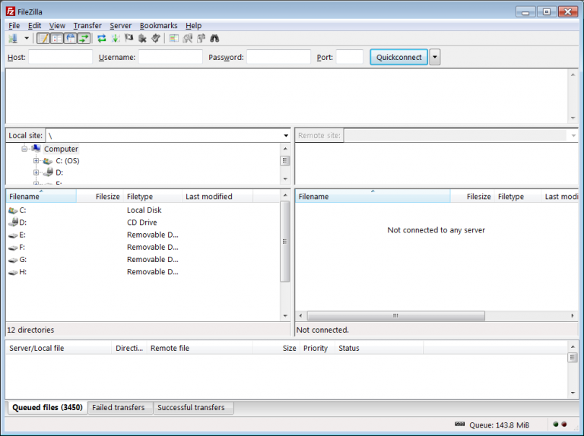
Task: Click the Refresh file lists icon
Action: [102, 38]
